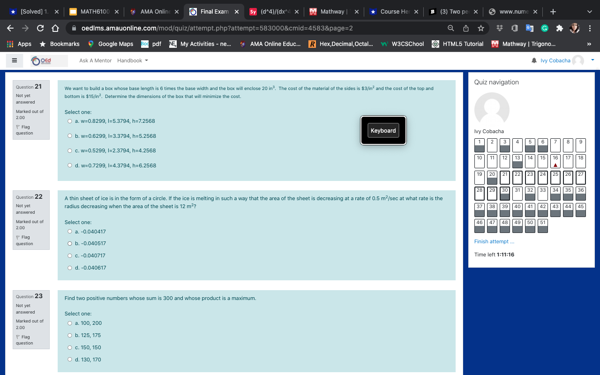The width and height of the screenshot is (600, 375).
Task: Open the Extensions puzzle piece icon
Action: point(559,28)
